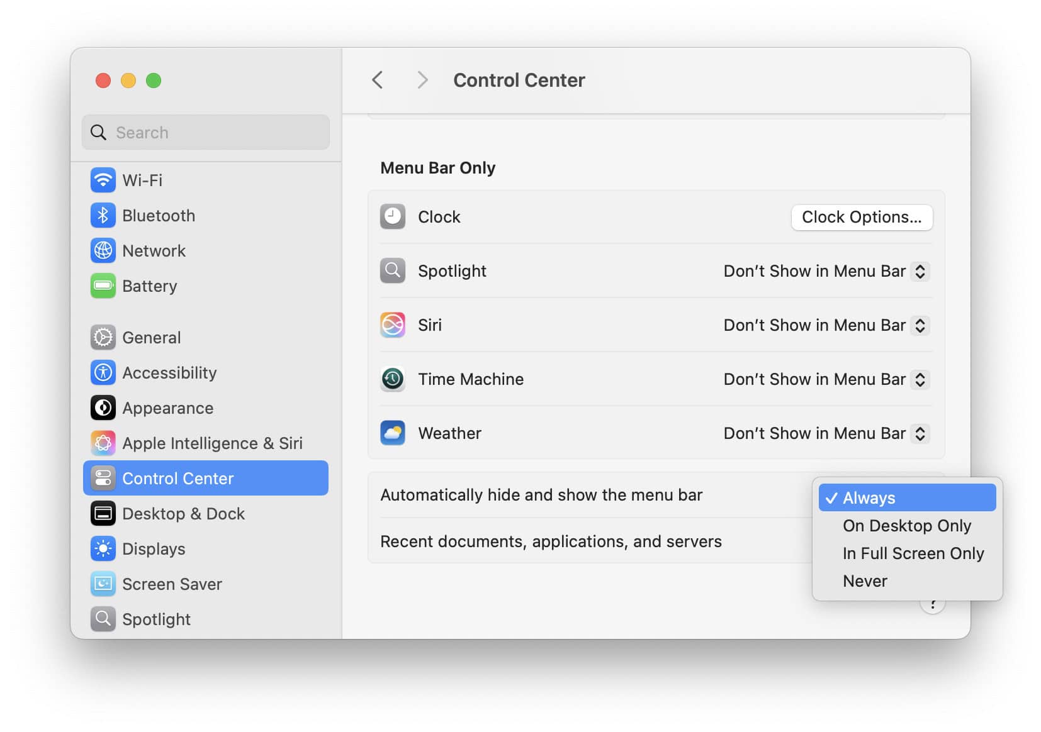Open General via its gear icon
This screenshot has width=1041, height=732.
pos(103,337)
